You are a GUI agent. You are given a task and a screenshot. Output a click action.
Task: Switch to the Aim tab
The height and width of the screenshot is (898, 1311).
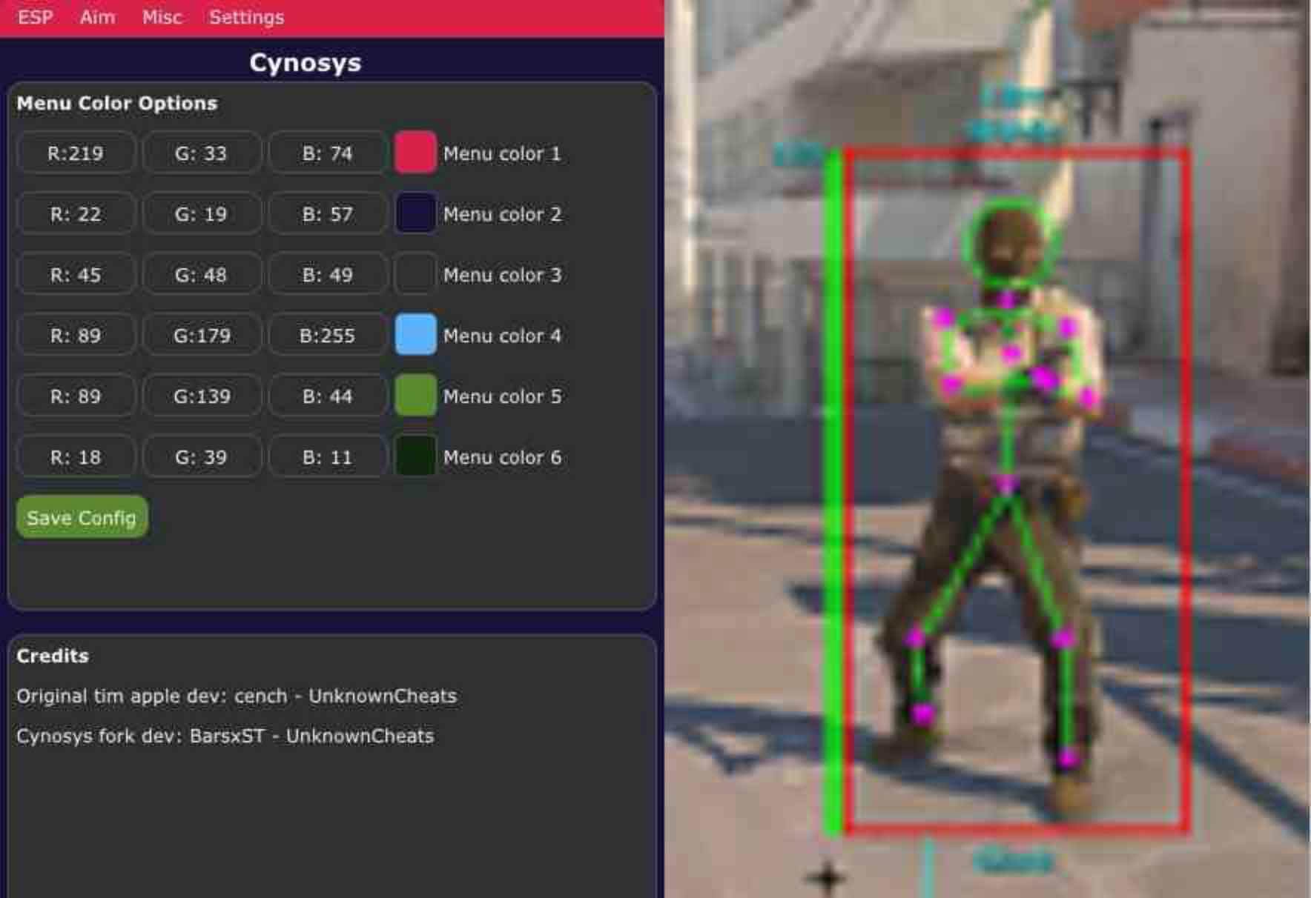pyautogui.click(x=97, y=17)
